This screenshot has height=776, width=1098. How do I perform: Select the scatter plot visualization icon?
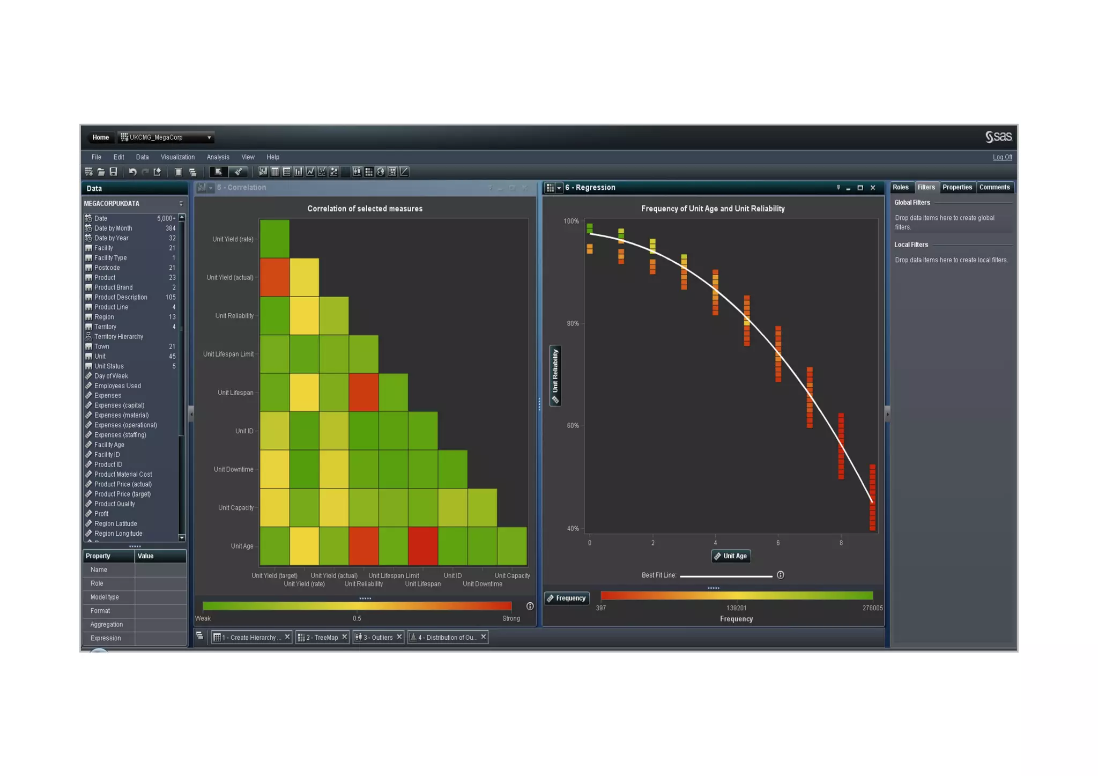[322, 172]
